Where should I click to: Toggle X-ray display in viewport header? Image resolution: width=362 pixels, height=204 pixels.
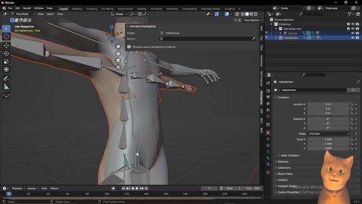point(237,14)
